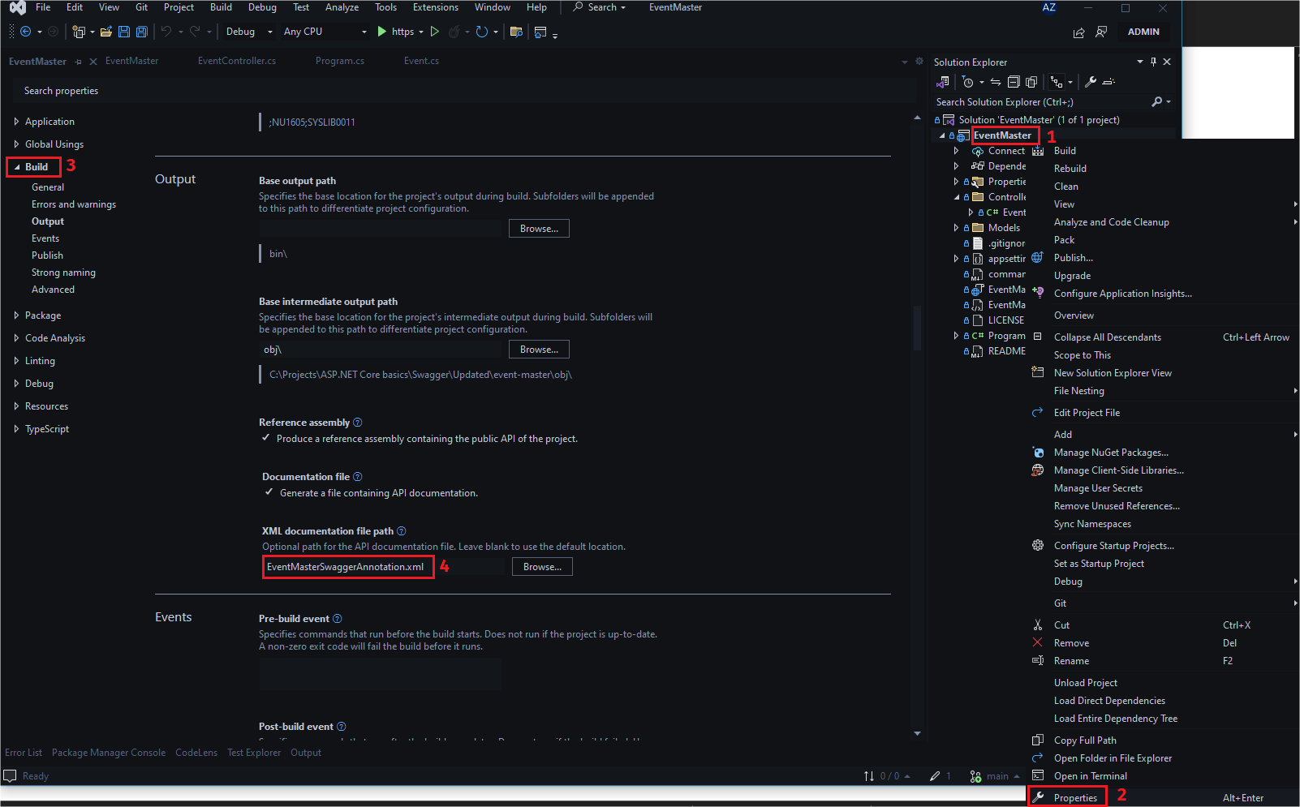1300x807 pixels.
Task: Click the New Project toolbar icon
Action: point(79,32)
